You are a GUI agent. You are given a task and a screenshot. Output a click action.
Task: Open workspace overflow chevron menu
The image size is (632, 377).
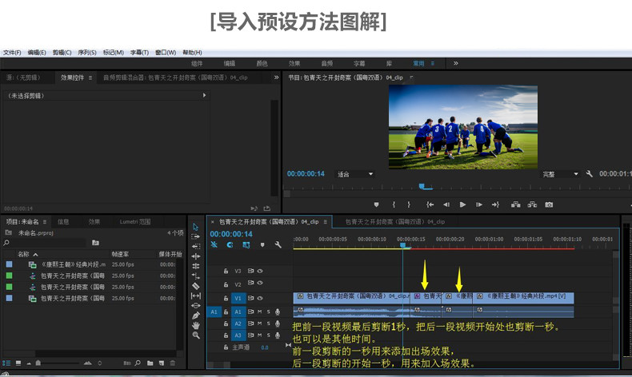456,63
